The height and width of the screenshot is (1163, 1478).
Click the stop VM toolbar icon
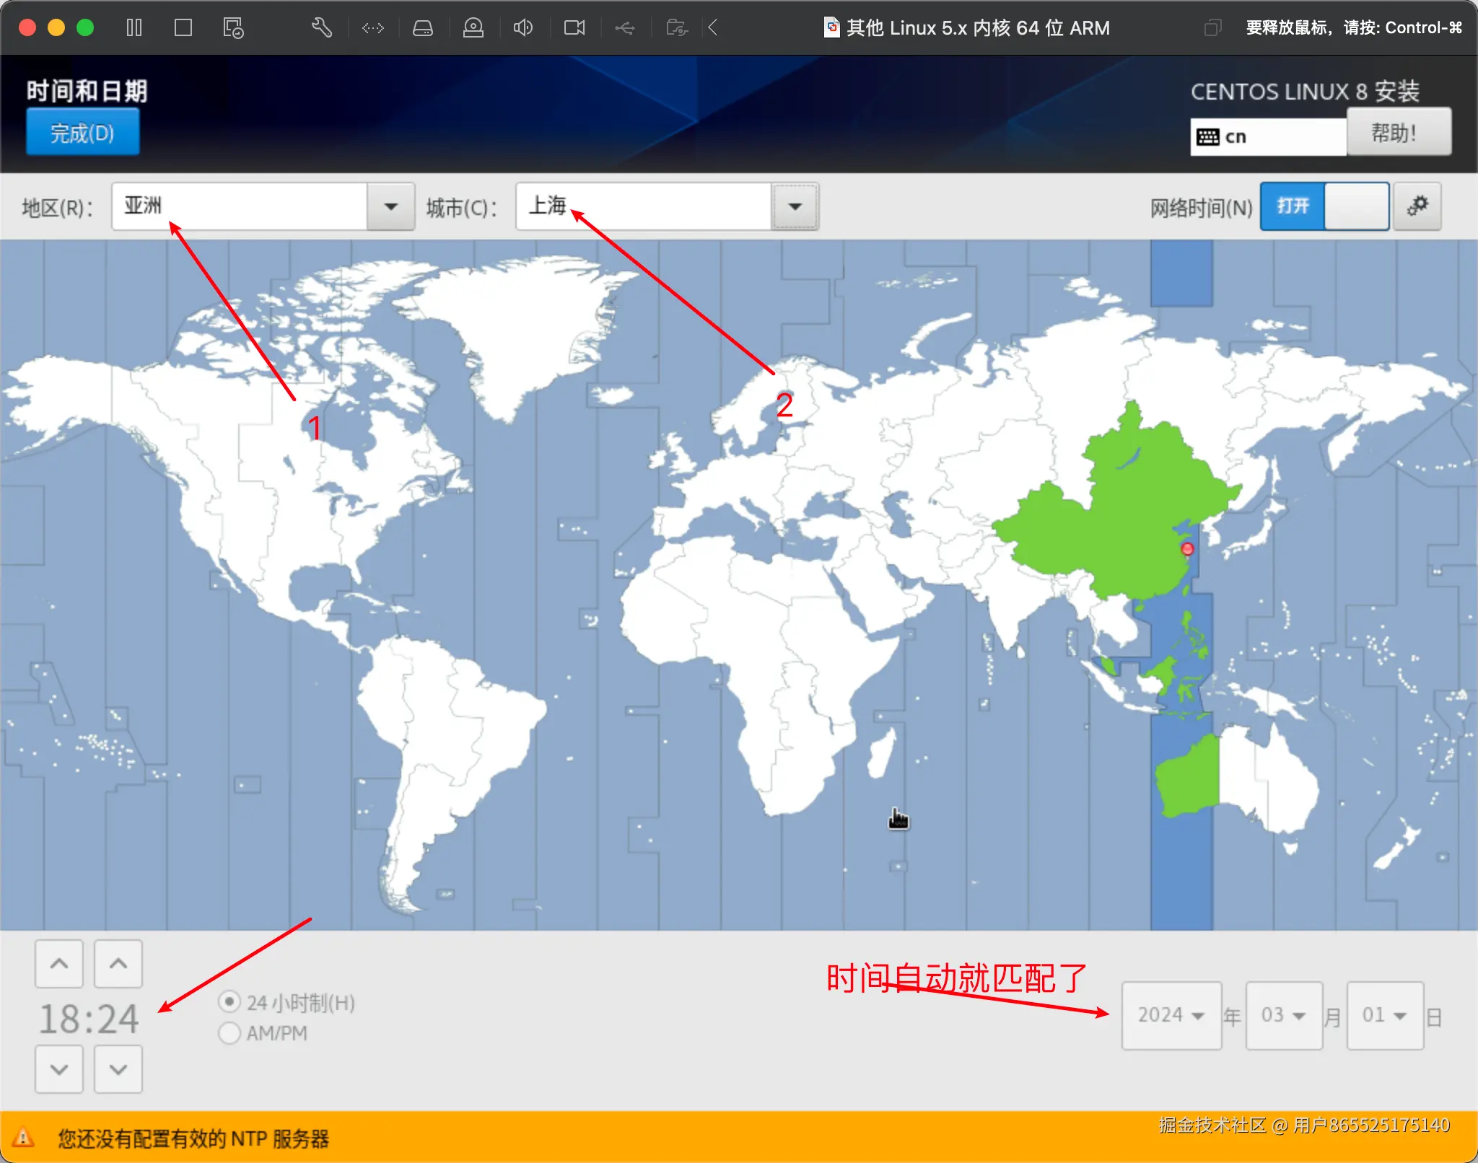(183, 27)
